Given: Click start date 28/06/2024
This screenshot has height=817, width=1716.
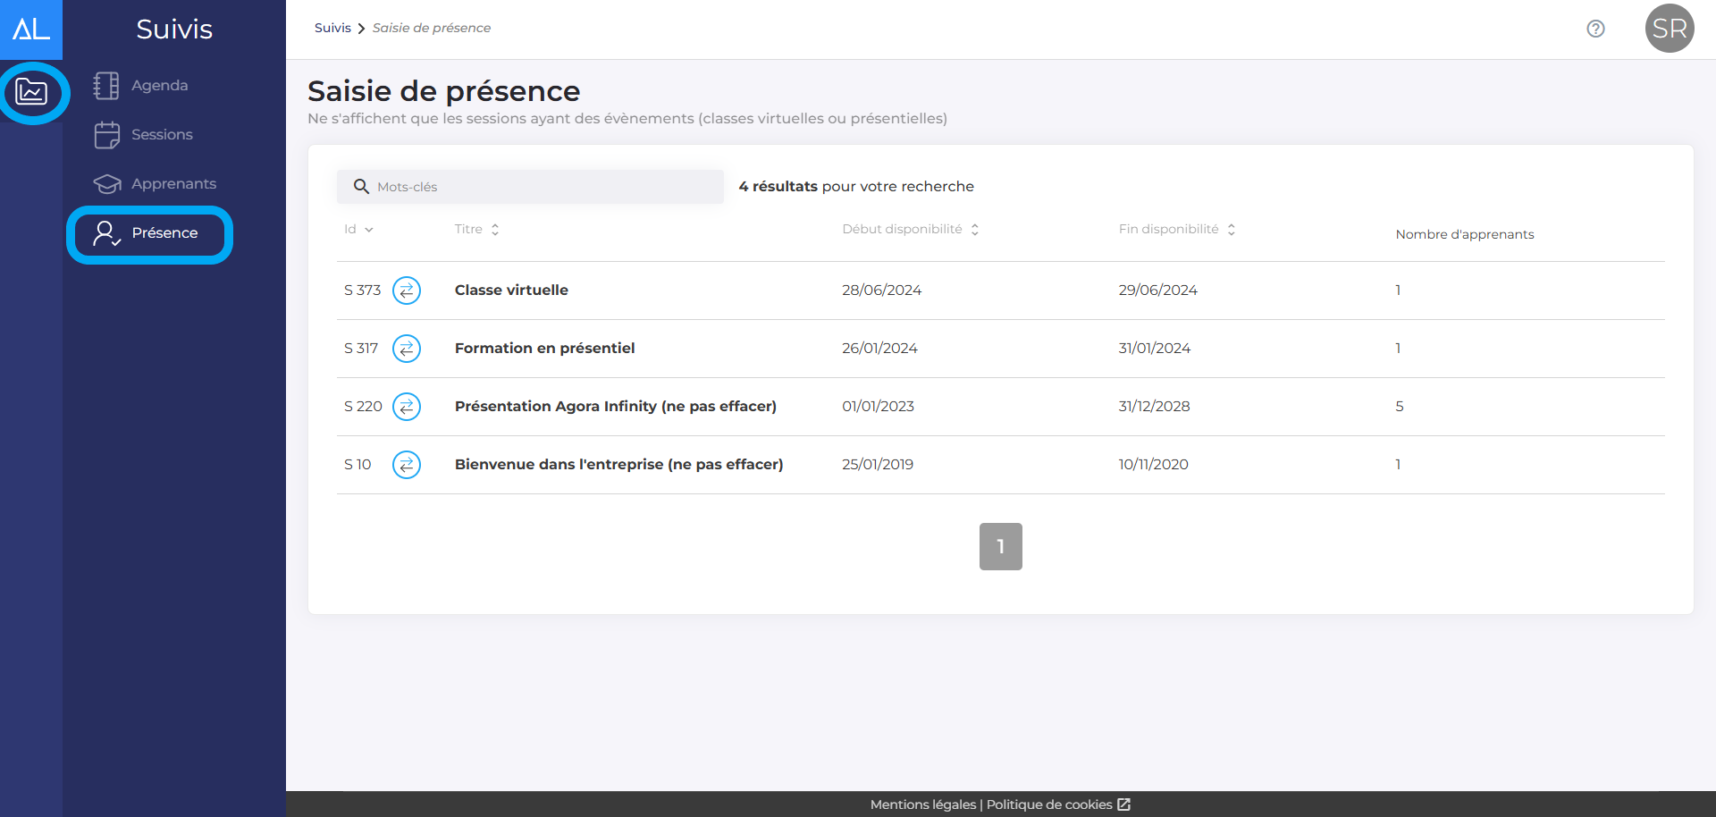Looking at the screenshot, I should (881, 290).
